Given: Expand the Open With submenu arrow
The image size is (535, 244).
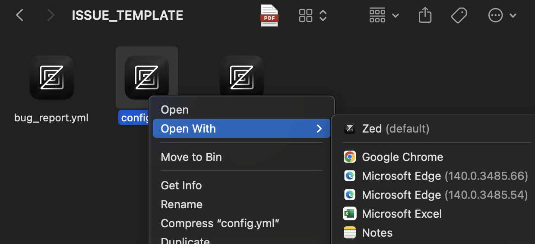Looking at the screenshot, I should click(x=319, y=129).
